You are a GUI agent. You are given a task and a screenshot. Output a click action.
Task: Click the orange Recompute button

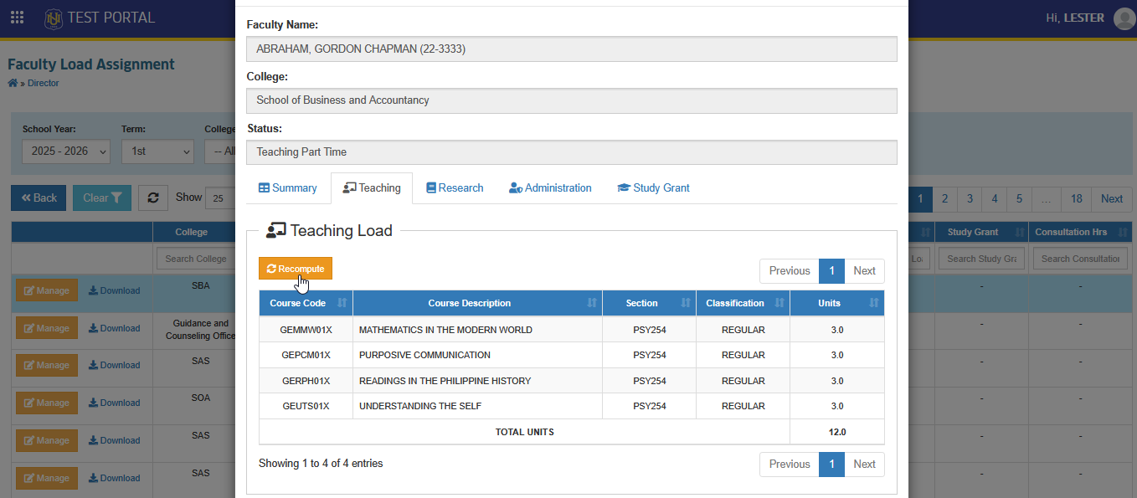(296, 269)
